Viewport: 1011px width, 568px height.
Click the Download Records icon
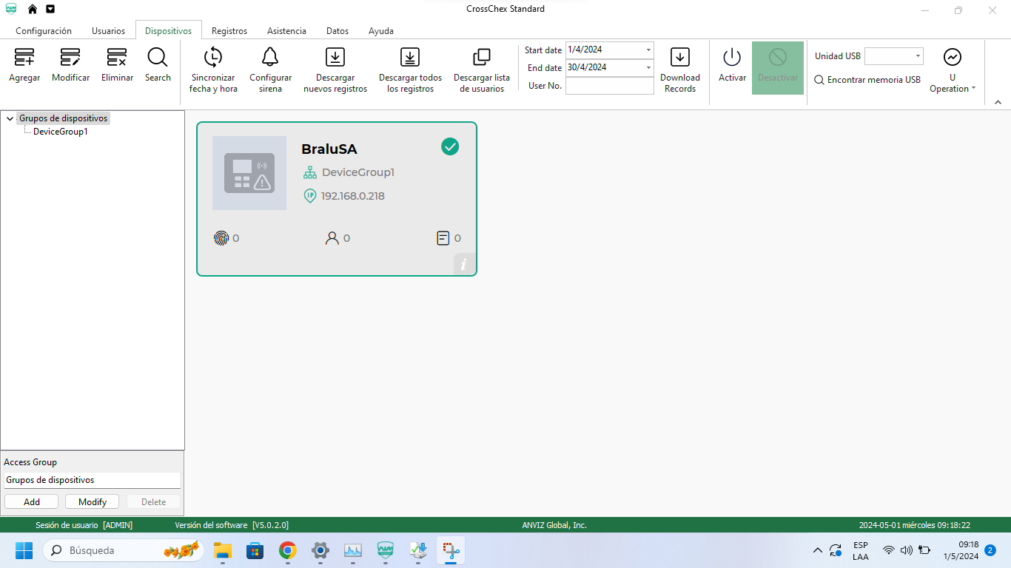coord(680,58)
